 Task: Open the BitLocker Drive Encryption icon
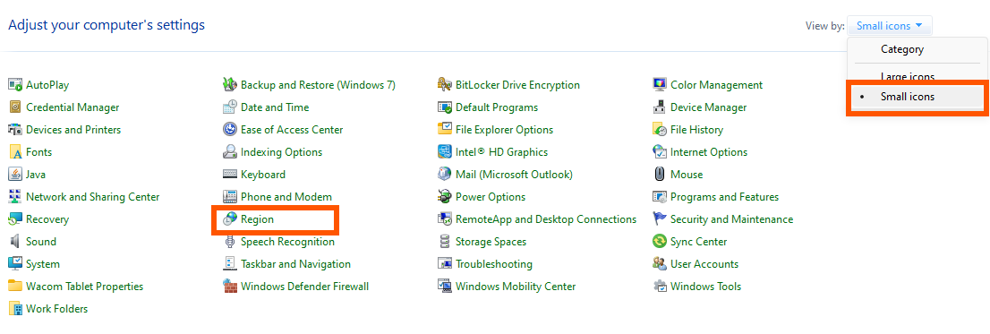tap(445, 84)
